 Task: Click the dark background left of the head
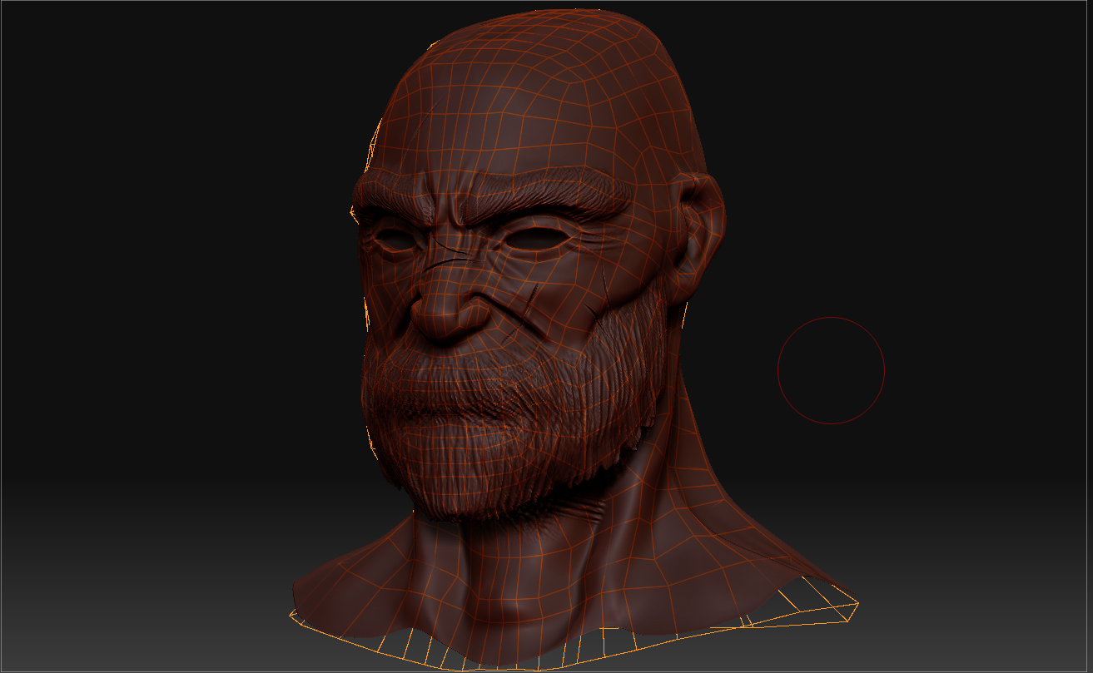166,250
